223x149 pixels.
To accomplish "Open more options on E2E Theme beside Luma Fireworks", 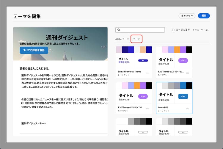I will pyautogui.click(x=187, y=73).
